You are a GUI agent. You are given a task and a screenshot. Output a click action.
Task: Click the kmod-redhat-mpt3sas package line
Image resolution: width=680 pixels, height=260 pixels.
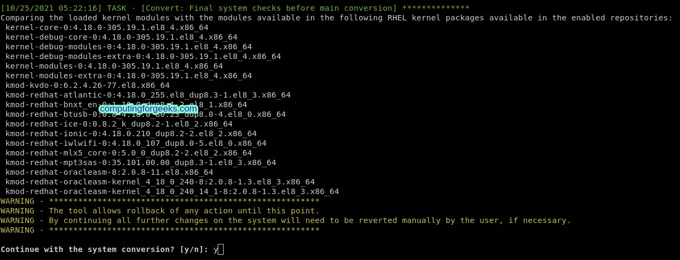(140, 162)
